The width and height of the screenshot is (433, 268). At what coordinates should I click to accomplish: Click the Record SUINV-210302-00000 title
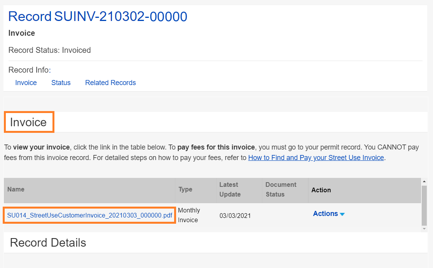(x=98, y=17)
